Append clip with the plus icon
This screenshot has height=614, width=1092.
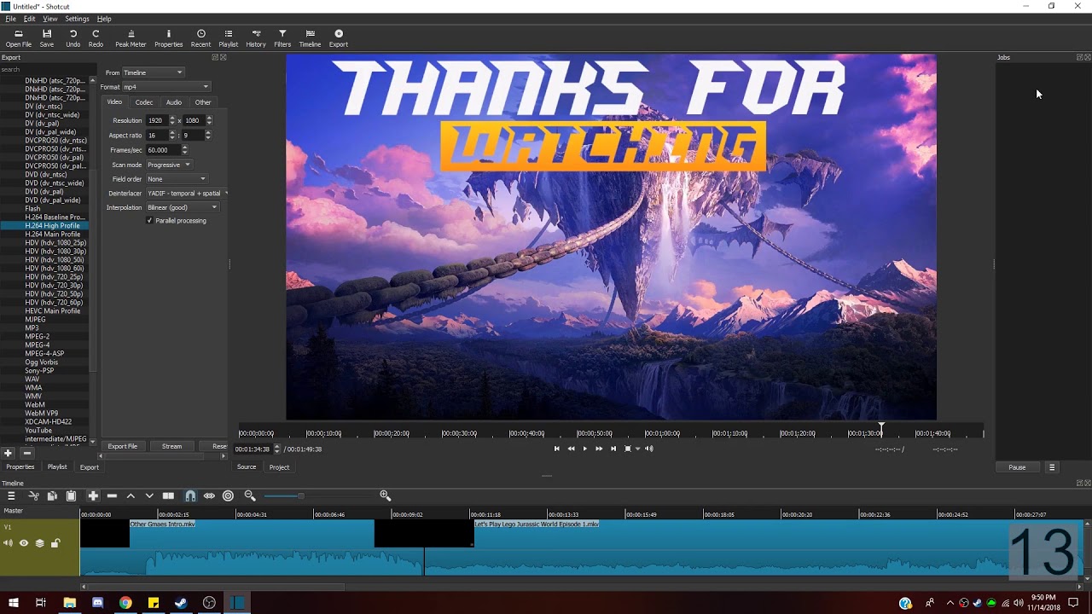93,495
